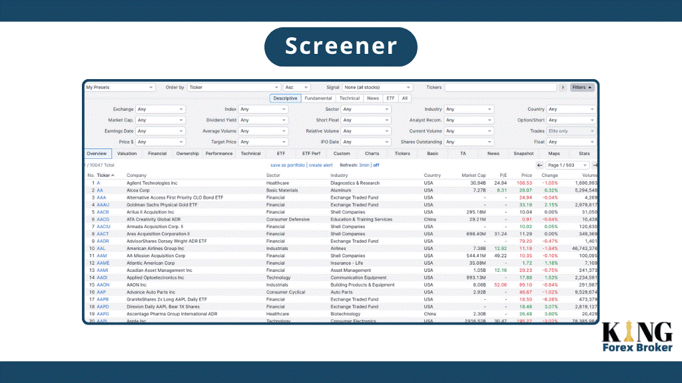Open the Earnings Date filter dropdown

(x=161, y=131)
